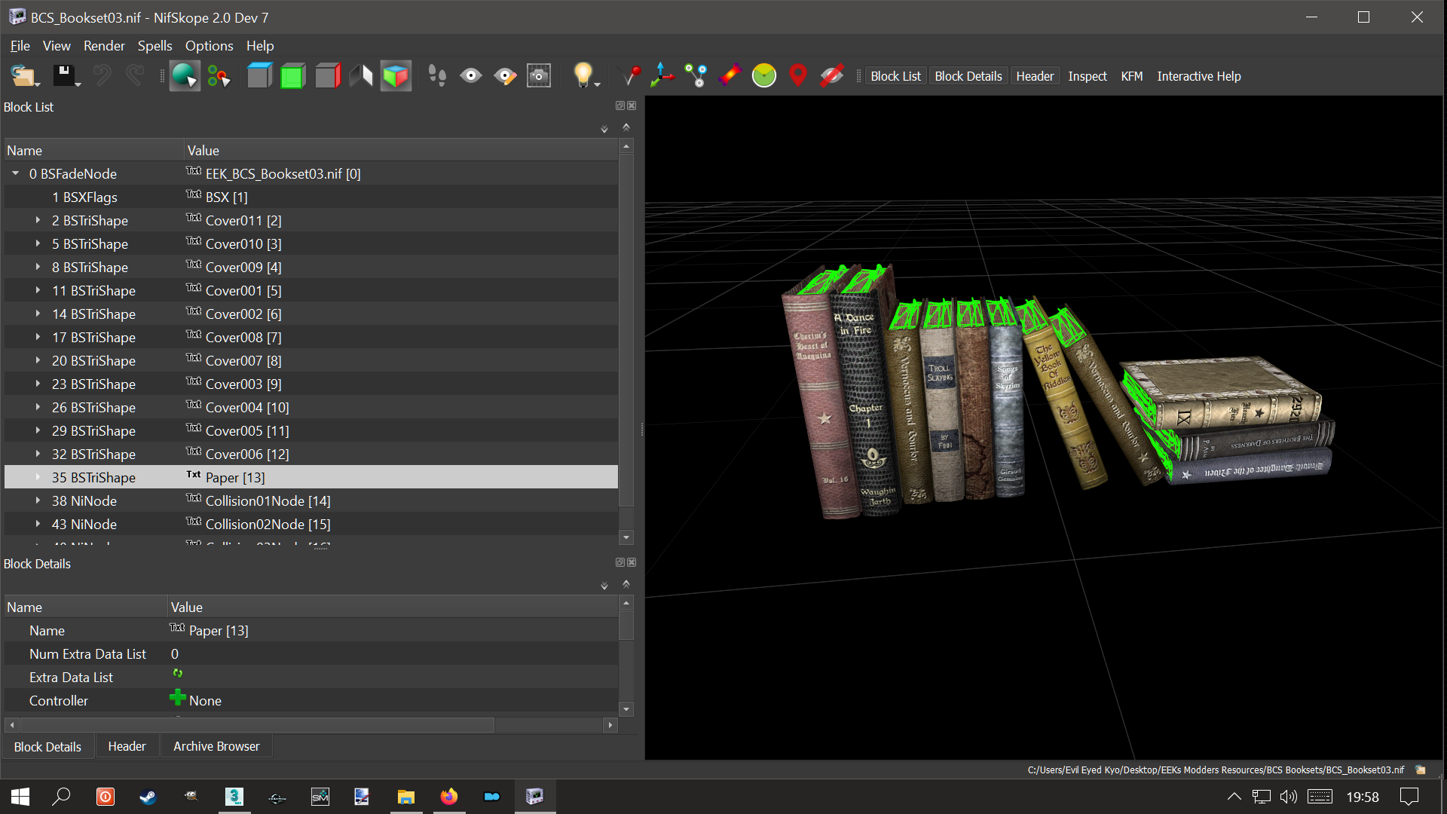The width and height of the screenshot is (1447, 814).
Task: Expand the 38 NiNode Collision01Node
Action: pos(38,501)
